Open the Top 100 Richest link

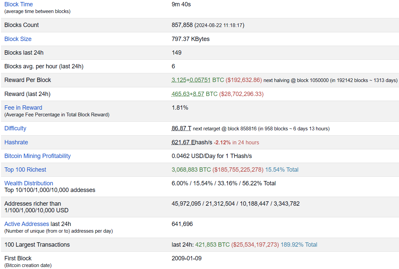click(25, 170)
